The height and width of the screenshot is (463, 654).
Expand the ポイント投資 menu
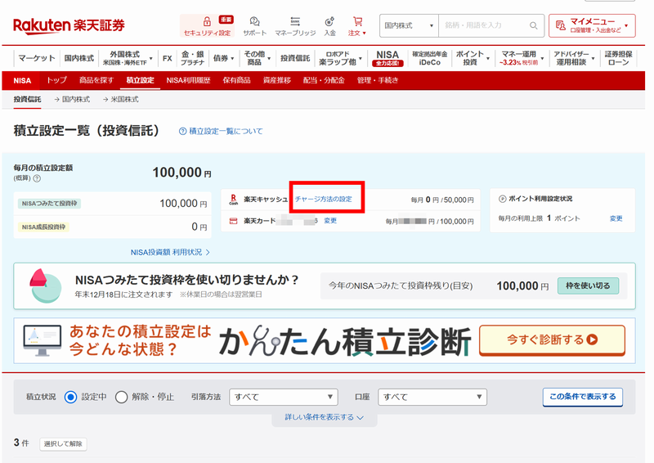473,58
